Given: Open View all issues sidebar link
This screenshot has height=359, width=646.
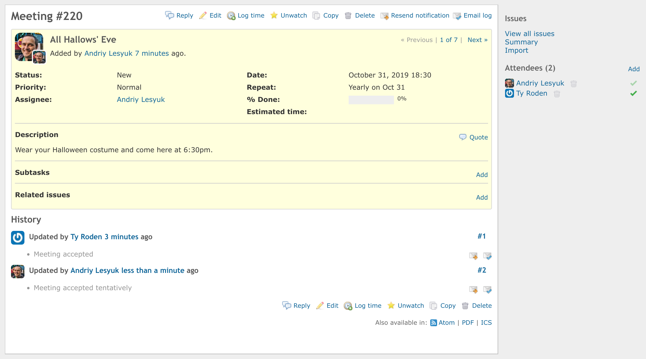Looking at the screenshot, I should click(x=529, y=34).
